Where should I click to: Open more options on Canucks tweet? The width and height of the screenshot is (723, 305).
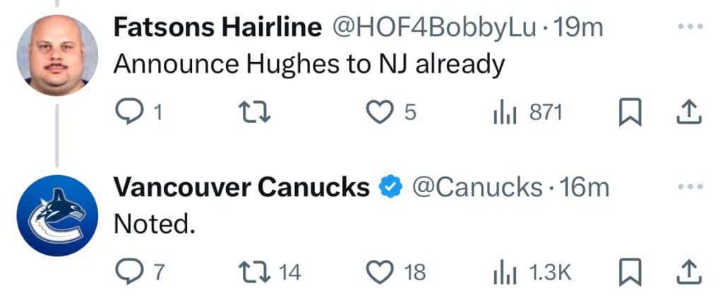[690, 187]
